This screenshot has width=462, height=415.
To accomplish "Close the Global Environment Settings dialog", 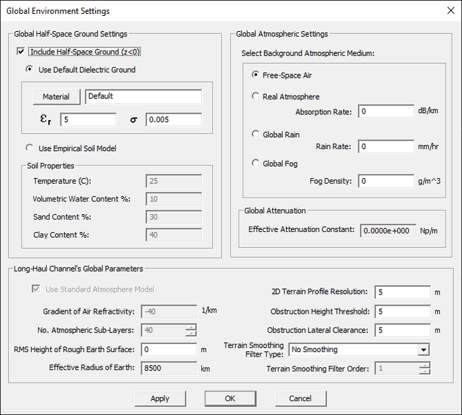I will pyautogui.click(x=446, y=11).
